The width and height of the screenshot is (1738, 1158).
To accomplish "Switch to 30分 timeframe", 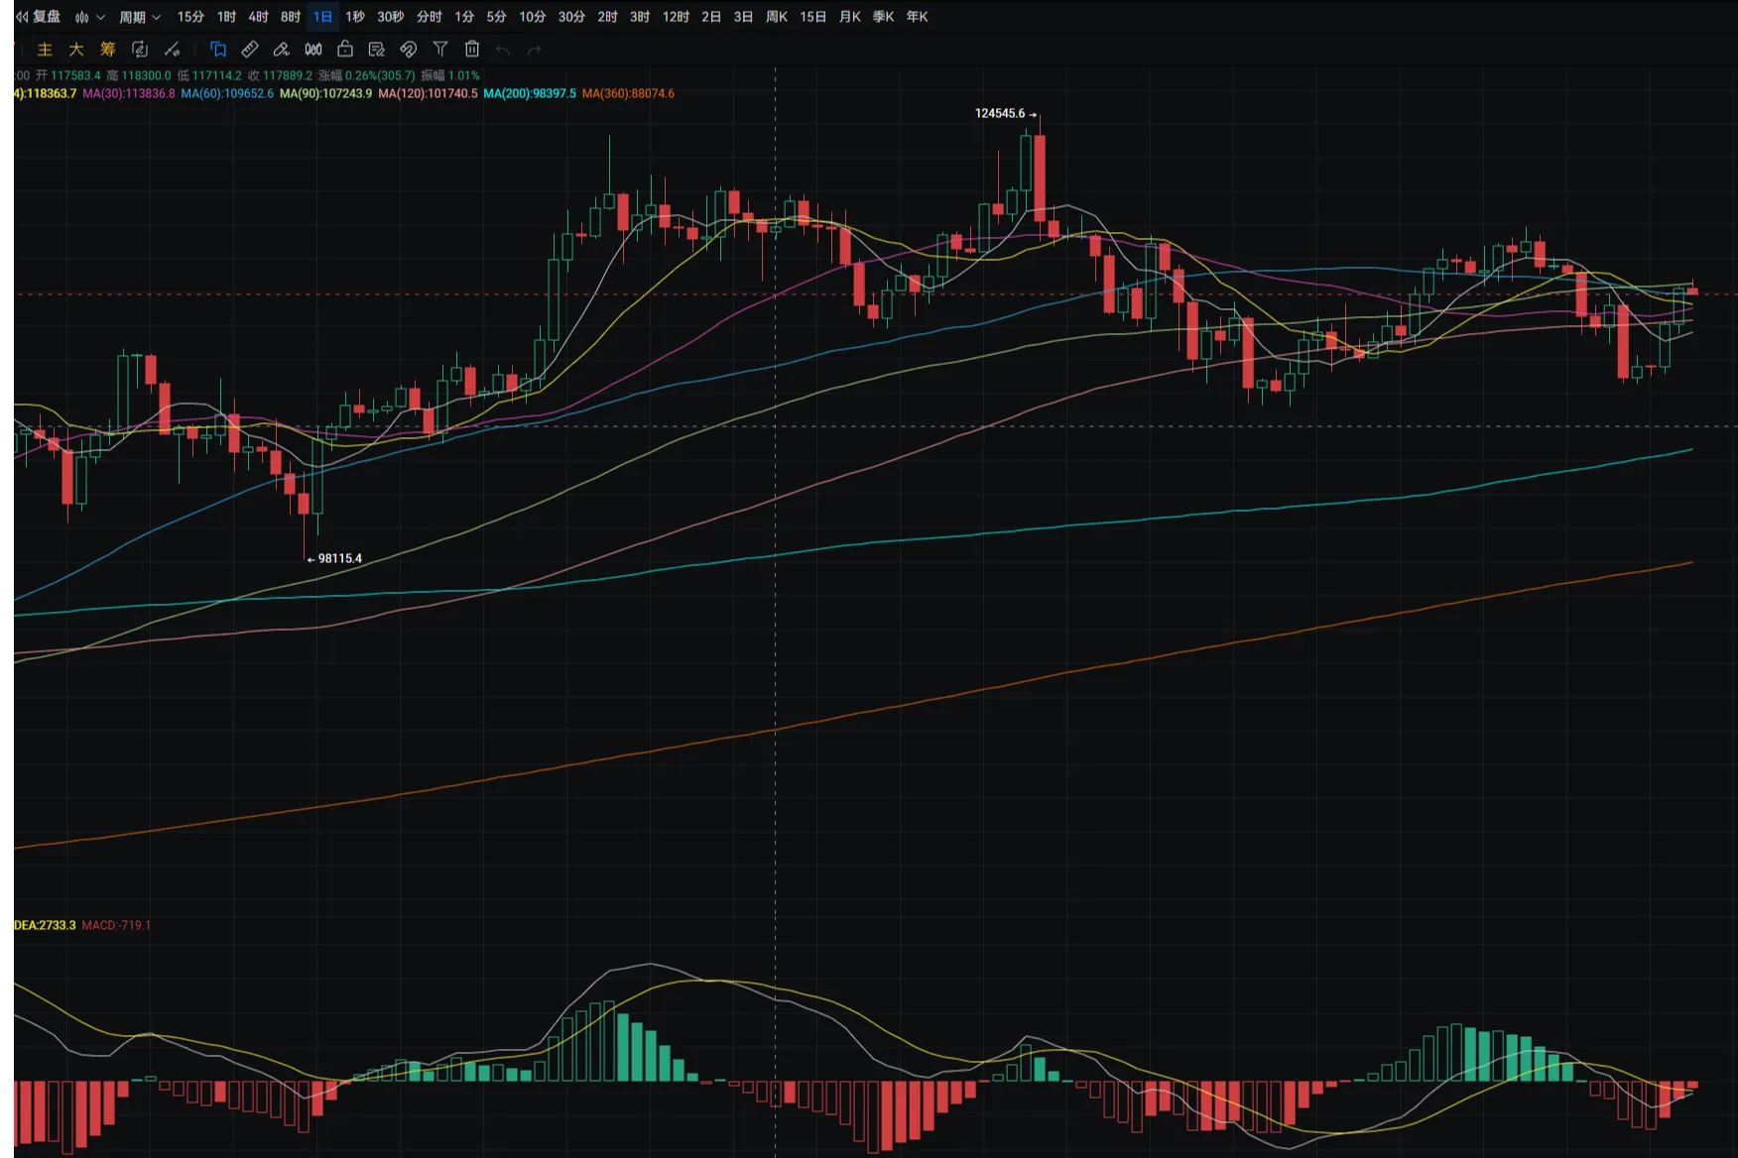I will (571, 17).
